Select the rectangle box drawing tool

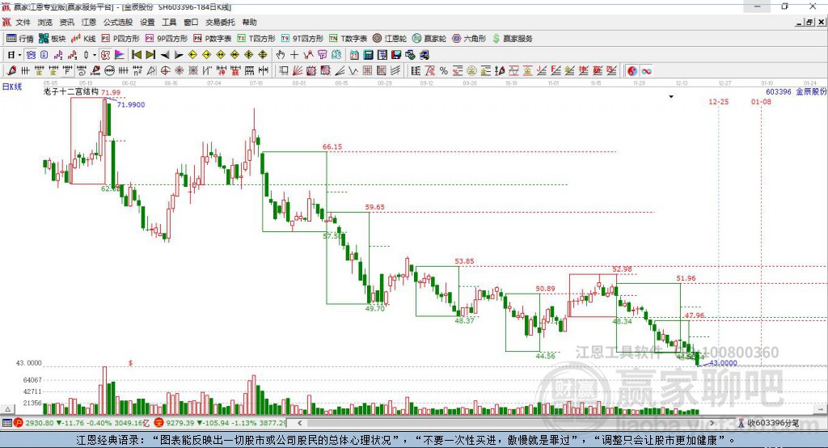click(284, 70)
